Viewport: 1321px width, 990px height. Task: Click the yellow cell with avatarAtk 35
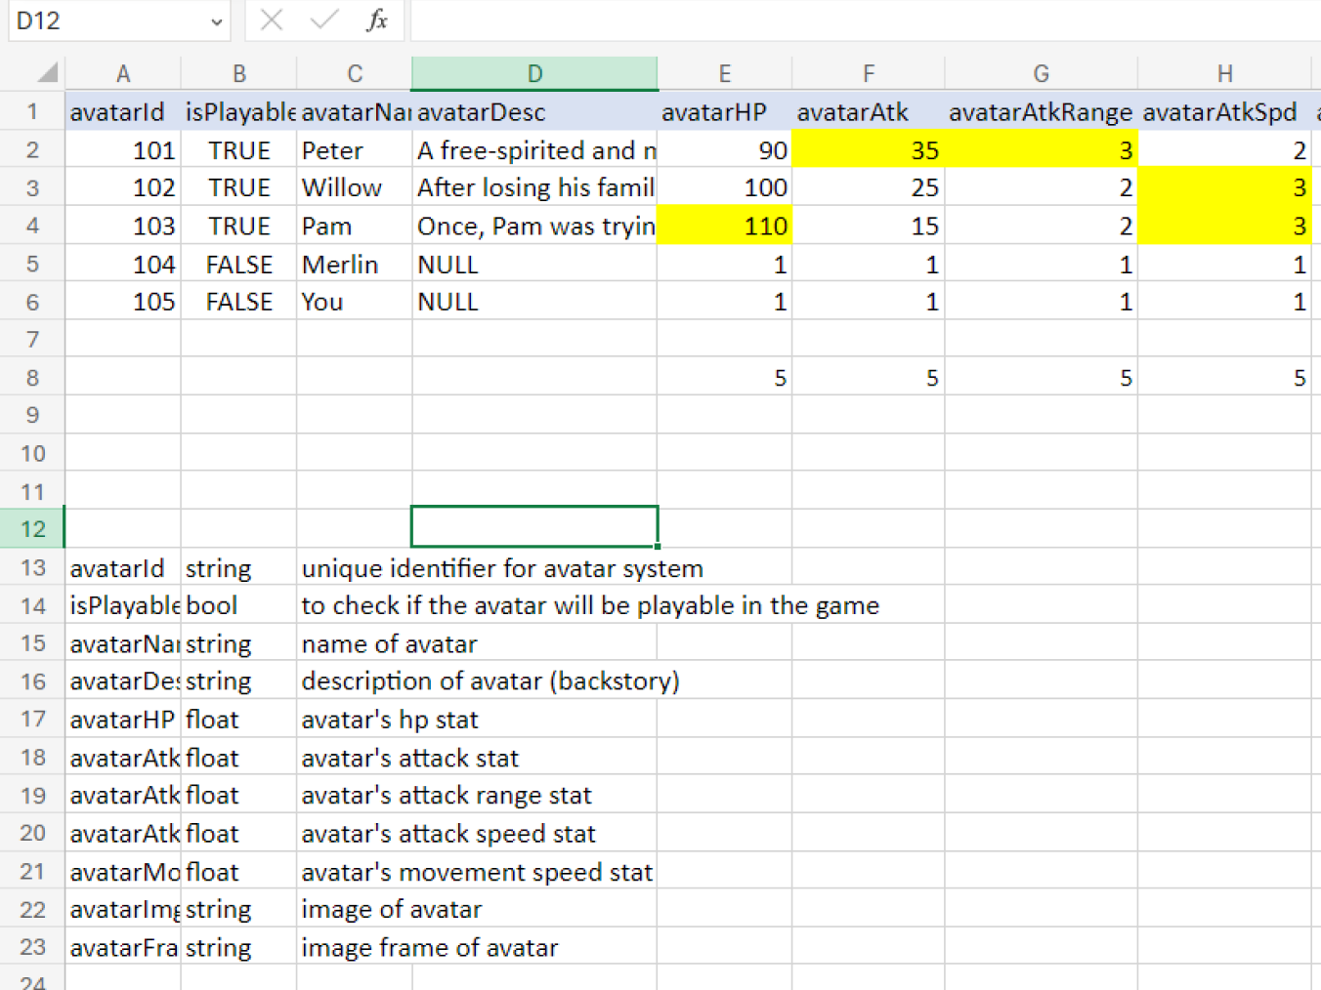coord(868,150)
